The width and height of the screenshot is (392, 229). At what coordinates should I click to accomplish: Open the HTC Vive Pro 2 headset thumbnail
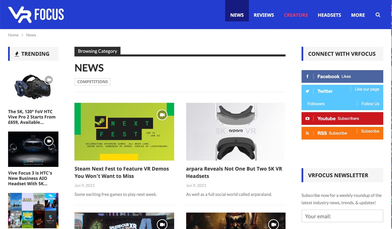click(32, 87)
